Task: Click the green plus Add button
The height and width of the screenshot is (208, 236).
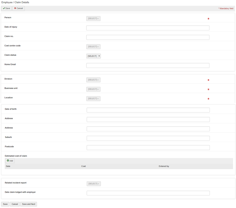Action: [x=10, y=161]
